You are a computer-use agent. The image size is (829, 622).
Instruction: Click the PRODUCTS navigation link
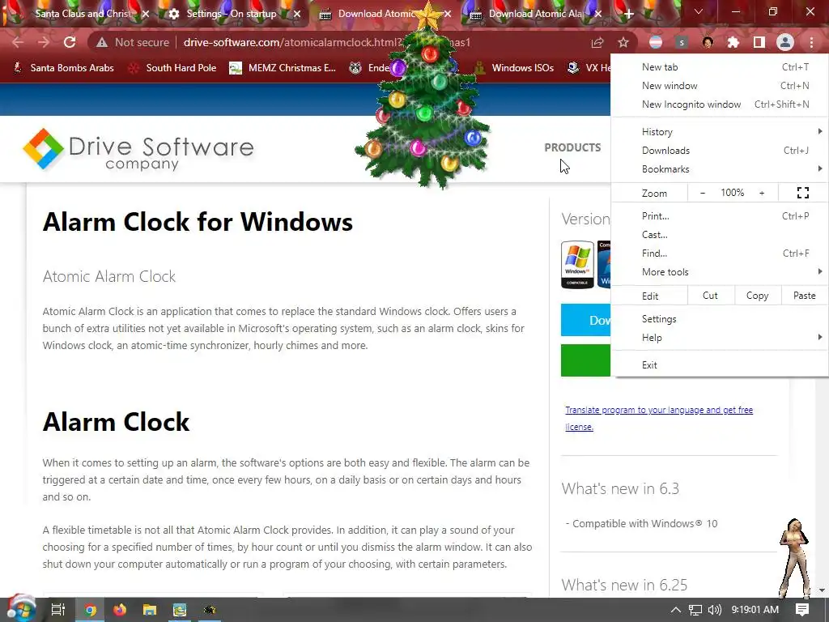pyautogui.click(x=572, y=147)
